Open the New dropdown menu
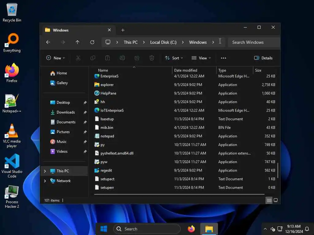 tap(56, 58)
